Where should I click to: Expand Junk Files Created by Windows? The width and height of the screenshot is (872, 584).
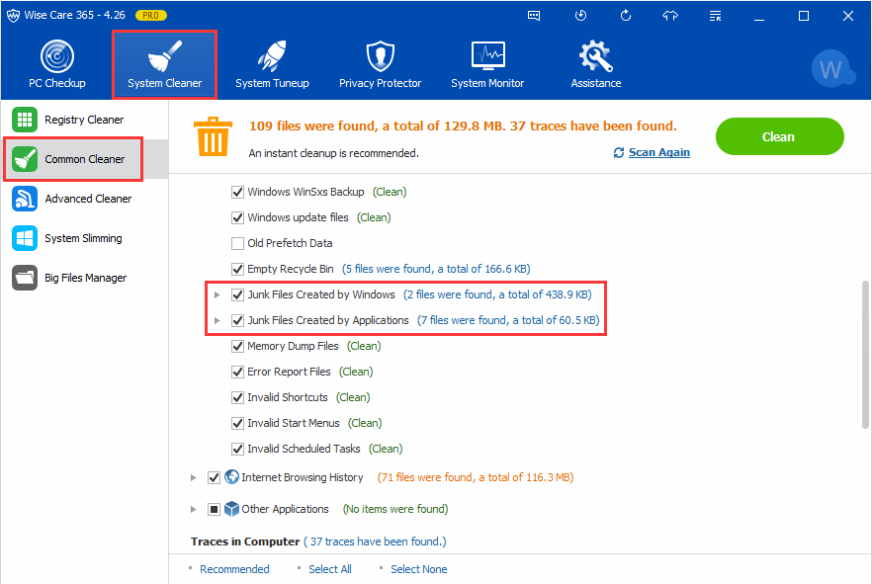tap(217, 294)
